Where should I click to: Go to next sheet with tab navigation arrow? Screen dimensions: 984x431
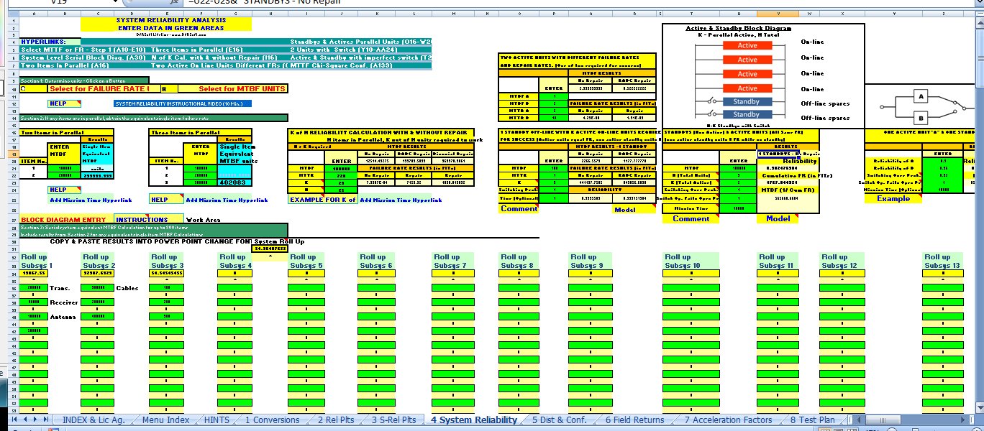(35, 420)
